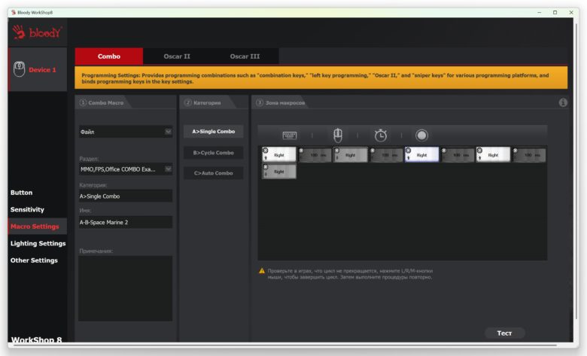This screenshot has width=587, height=356.
Task: Switch to the Oscar III tab
Action: (245, 56)
